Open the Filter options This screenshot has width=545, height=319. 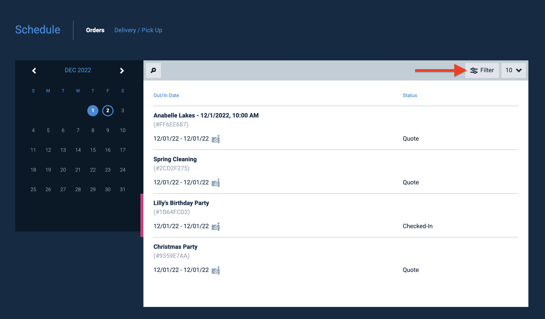click(x=482, y=70)
